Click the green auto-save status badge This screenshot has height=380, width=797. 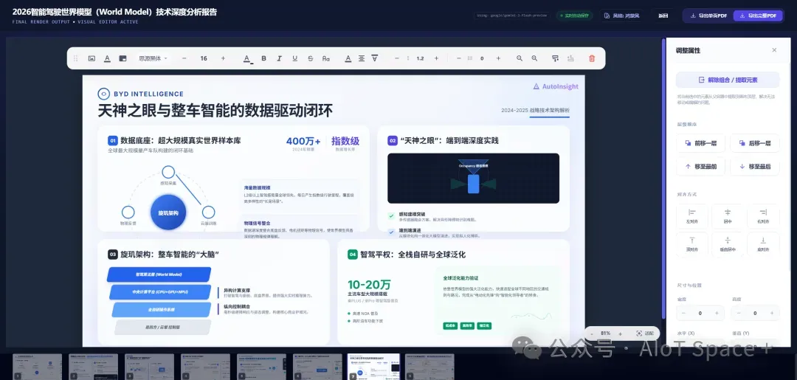(574, 15)
